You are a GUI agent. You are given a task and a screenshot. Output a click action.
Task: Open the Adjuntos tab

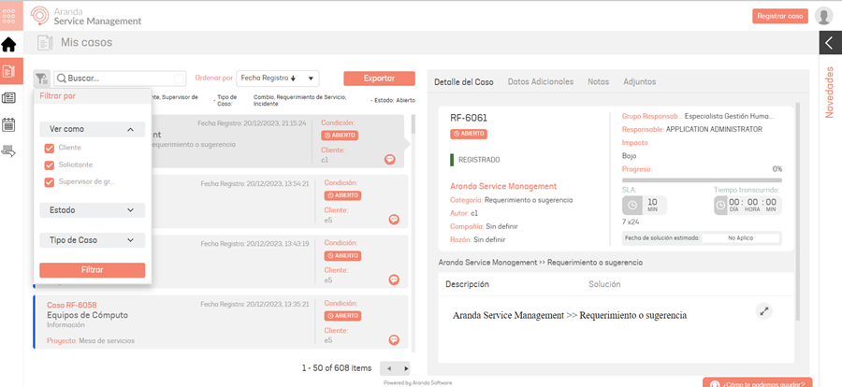pyautogui.click(x=640, y=82)
